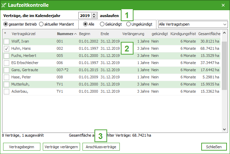The width and height of the screenshot is (230, 154).
Task: Choose the 'Gekündigt' filter option
Action: (x=102, y=24)
